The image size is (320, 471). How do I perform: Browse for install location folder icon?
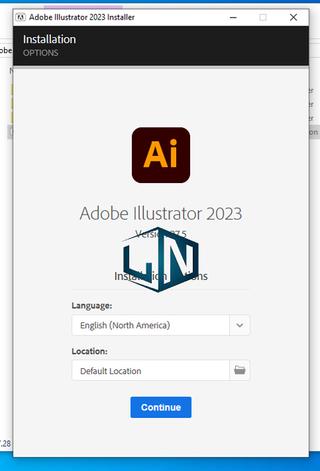[240, 370]
